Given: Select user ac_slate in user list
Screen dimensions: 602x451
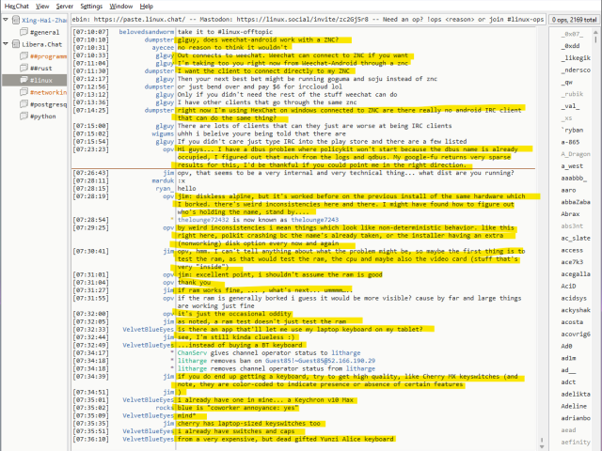Looking at the screenshot, I should [x=576, y=238].
